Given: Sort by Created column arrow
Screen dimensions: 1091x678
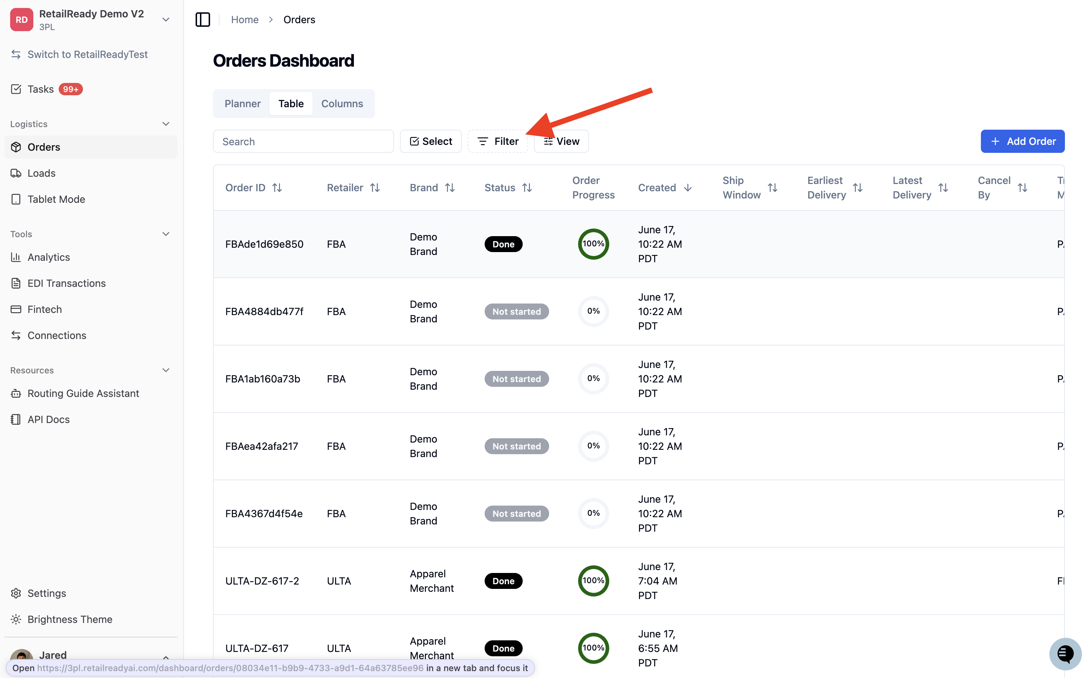Looking at the screenshot, I should (x=688, y=188).
